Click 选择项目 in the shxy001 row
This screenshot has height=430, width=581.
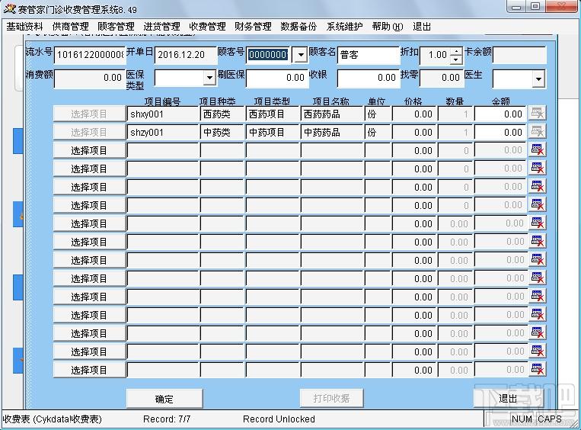point(89,114)
